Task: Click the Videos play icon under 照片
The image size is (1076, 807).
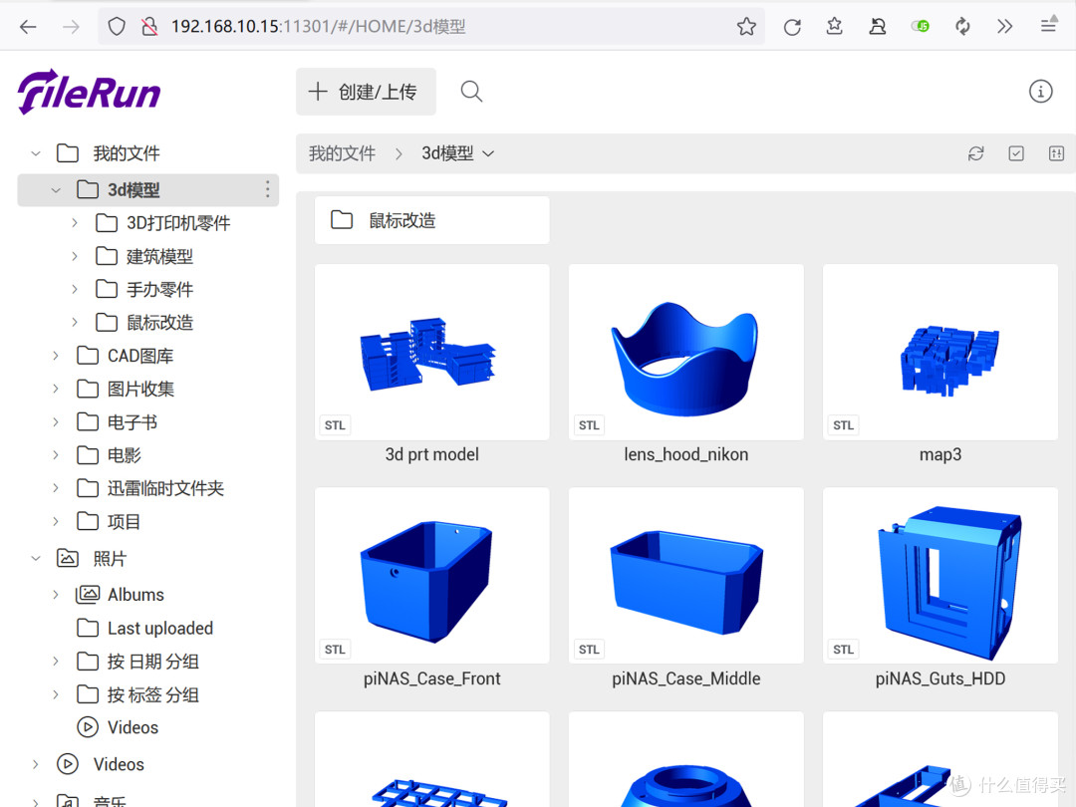Action: 87,727
